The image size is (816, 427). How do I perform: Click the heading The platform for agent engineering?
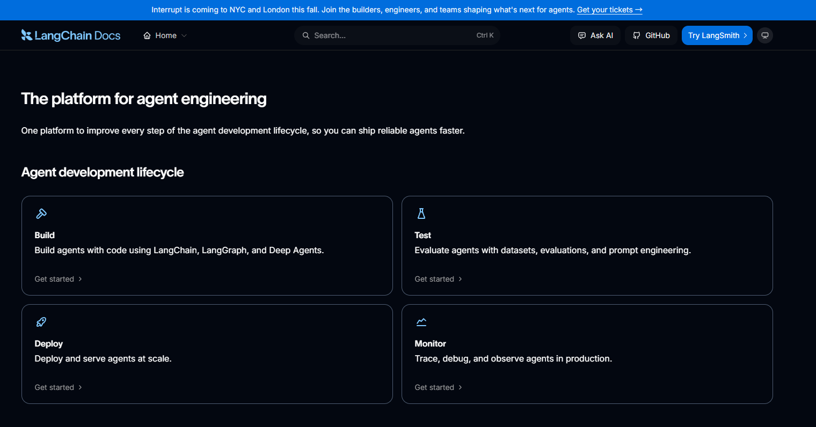(144, 99)
